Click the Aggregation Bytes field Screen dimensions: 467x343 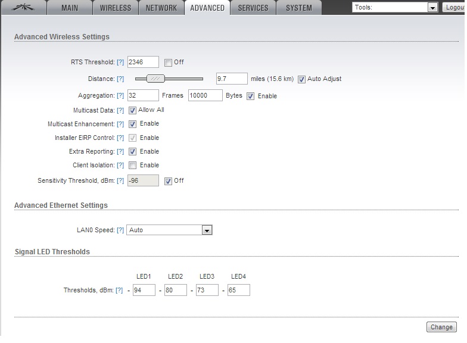205,95
